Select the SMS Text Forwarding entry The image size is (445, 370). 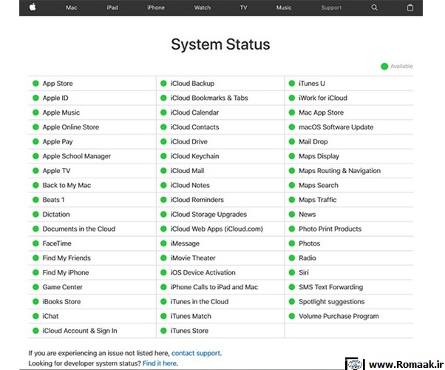[x=330, y=287]
